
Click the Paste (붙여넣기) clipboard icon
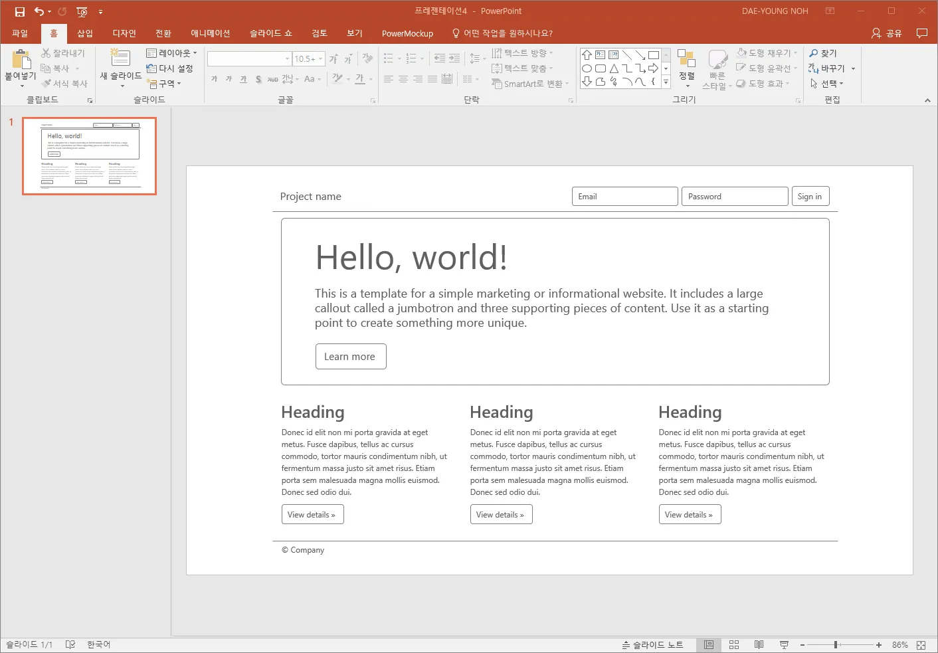pyautogui.click(x=21, y=60)
